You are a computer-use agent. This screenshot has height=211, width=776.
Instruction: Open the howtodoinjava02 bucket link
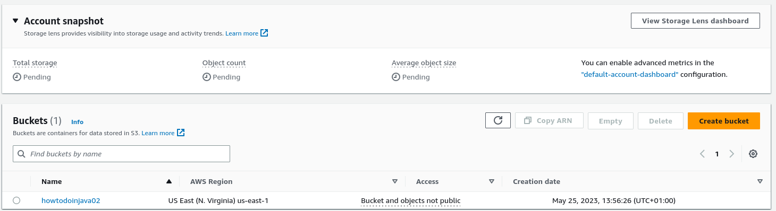click(71, 200)
